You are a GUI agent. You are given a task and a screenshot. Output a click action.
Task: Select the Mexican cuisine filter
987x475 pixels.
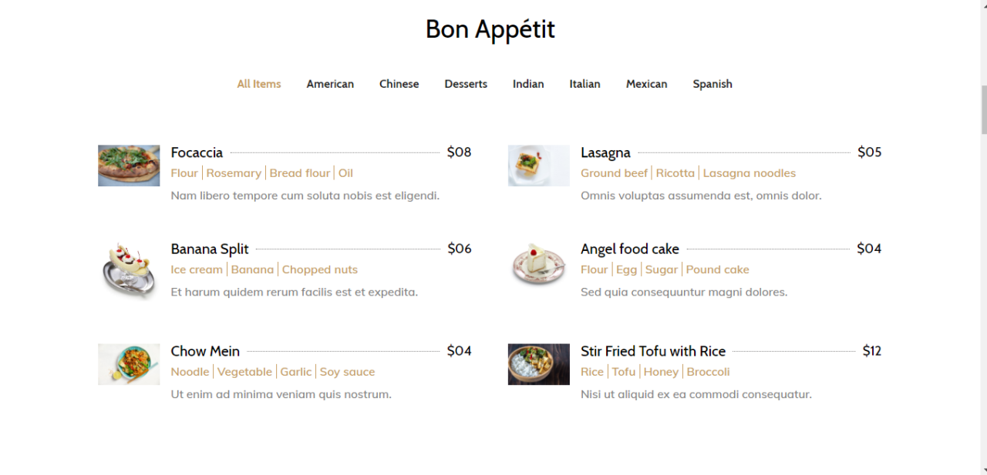[x=646, y=83]
